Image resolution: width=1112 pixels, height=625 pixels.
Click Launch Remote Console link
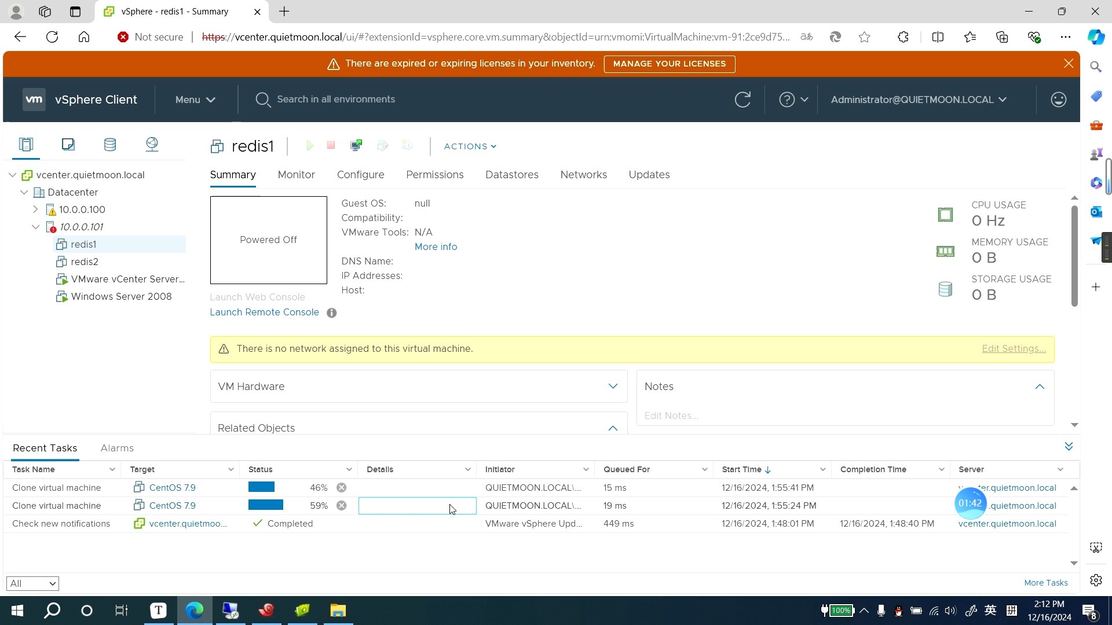pyautogui.click(x=264, y=312)
